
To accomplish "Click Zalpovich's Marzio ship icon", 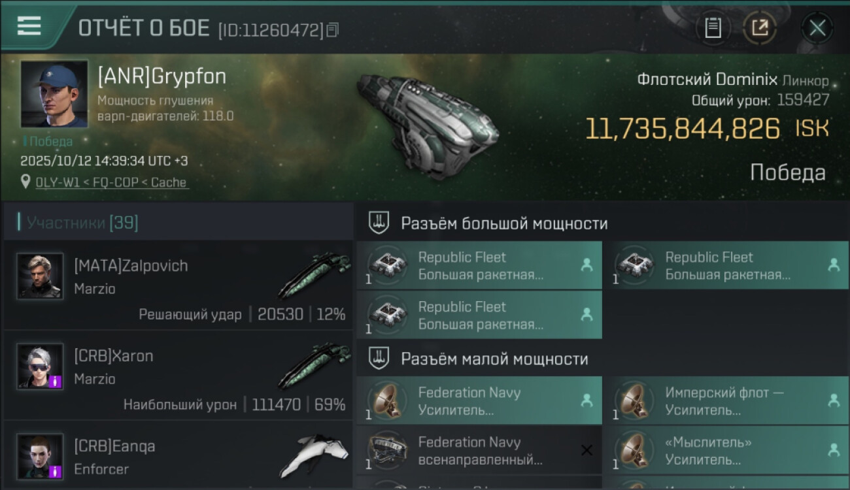I will pyautogui.click(x=314, y=276).
